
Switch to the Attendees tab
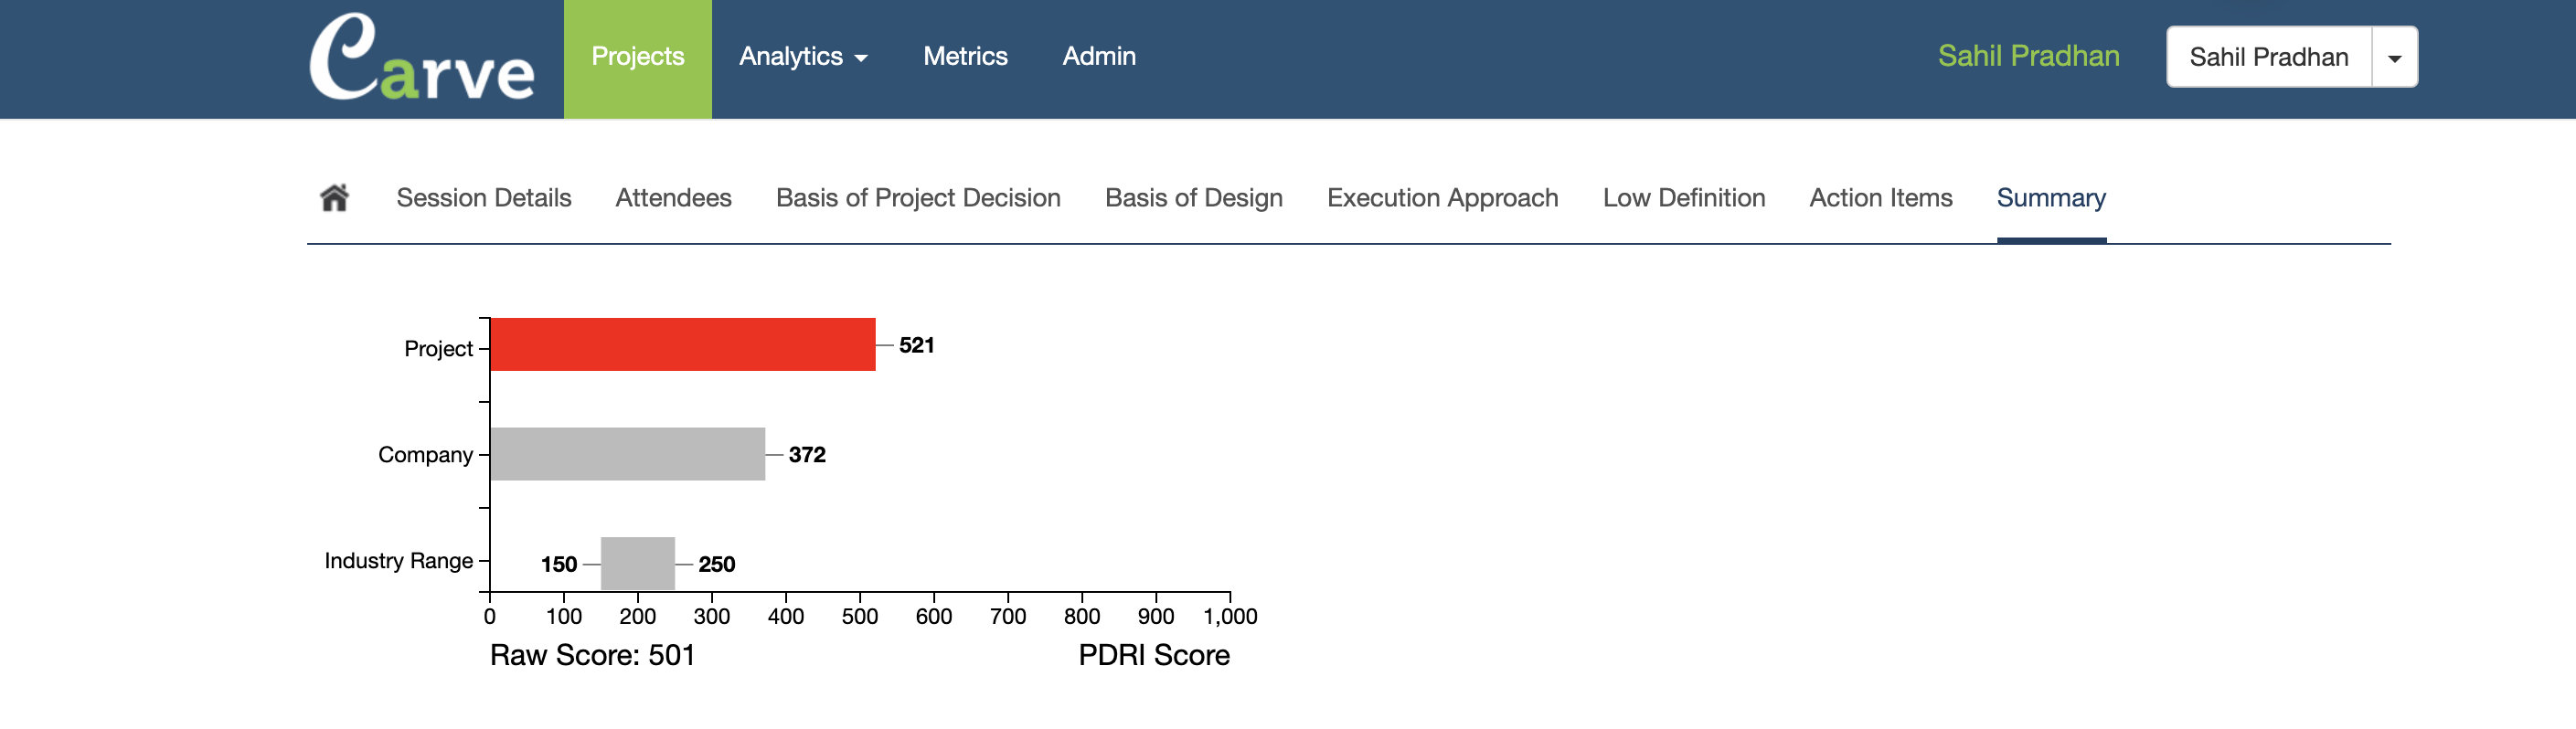tap(673, 198)
